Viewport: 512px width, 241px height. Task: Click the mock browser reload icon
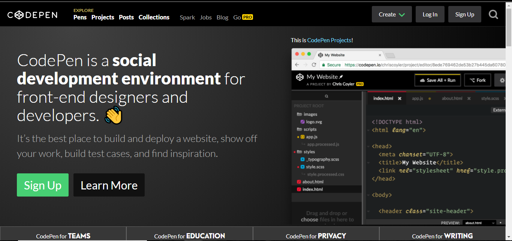pos(314,65)
